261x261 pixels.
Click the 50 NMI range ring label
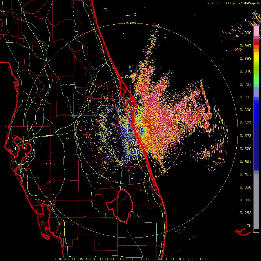[130, 77]
